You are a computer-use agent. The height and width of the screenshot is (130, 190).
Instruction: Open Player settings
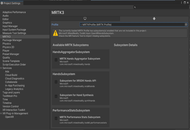[6, 51]
